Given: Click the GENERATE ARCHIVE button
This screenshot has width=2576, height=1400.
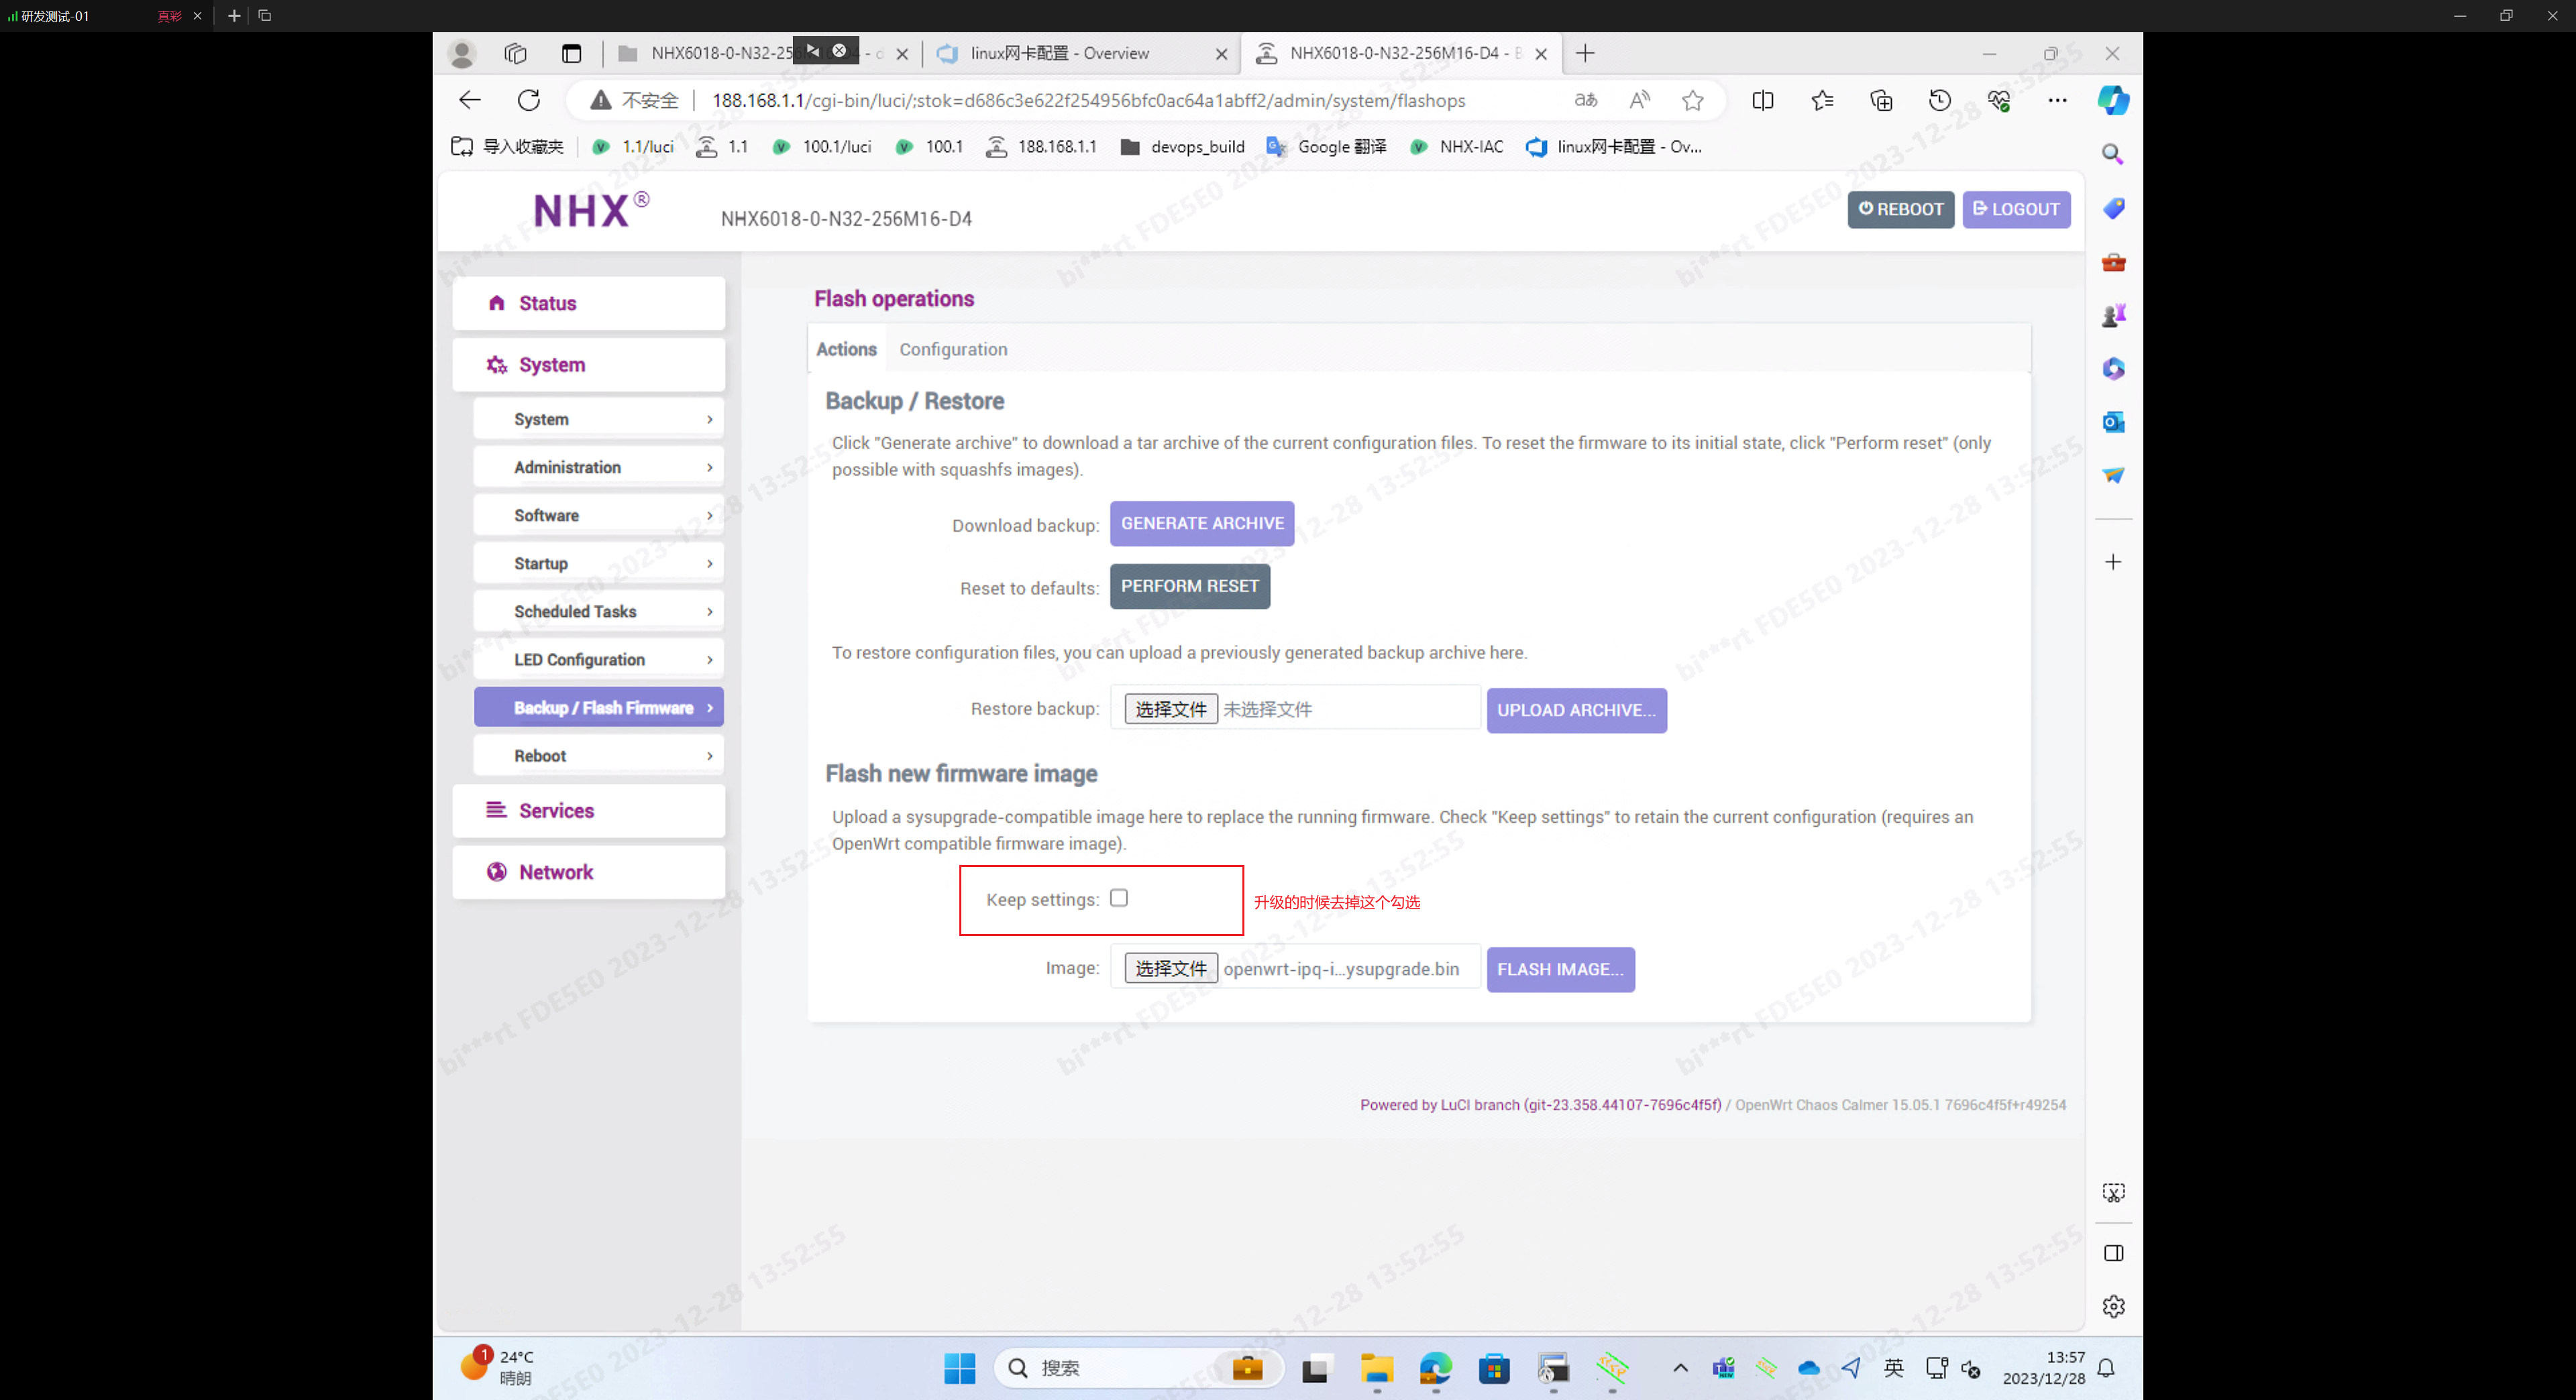Looking at the screenshot, I should (1201, 524).
